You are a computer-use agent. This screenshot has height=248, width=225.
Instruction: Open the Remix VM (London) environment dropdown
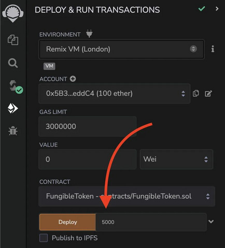coord(122,49)
